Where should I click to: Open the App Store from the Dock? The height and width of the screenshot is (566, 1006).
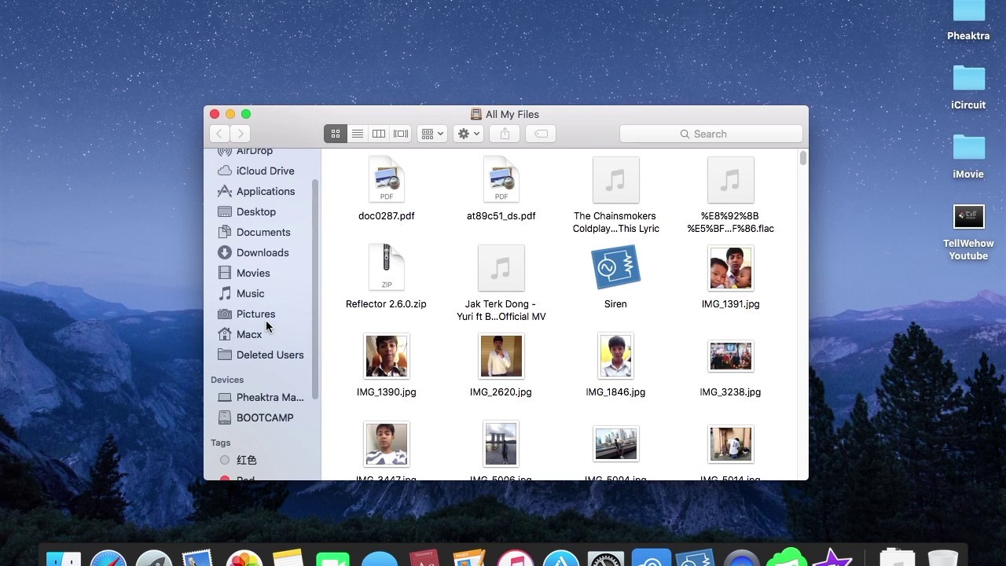click(x=561, y=557)
